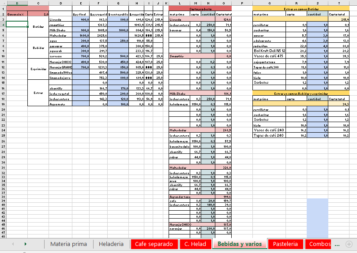Click the fill handle of selected cell B4
This screenshot has height=253, width=357.
coord(27,27)
